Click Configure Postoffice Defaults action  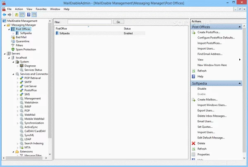(216, 38)
